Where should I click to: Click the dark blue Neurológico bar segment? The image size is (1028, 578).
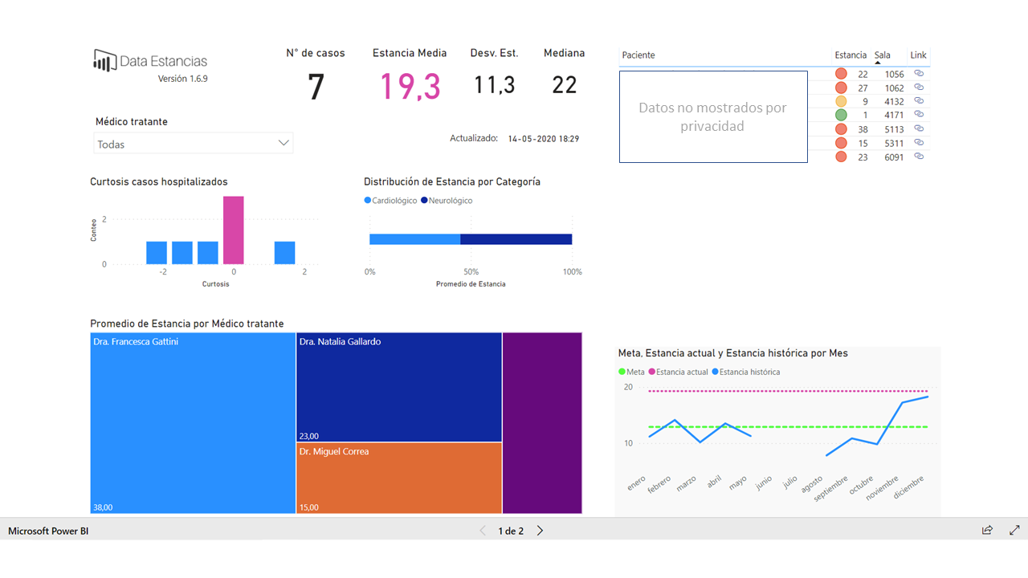(x=516, y=239)
